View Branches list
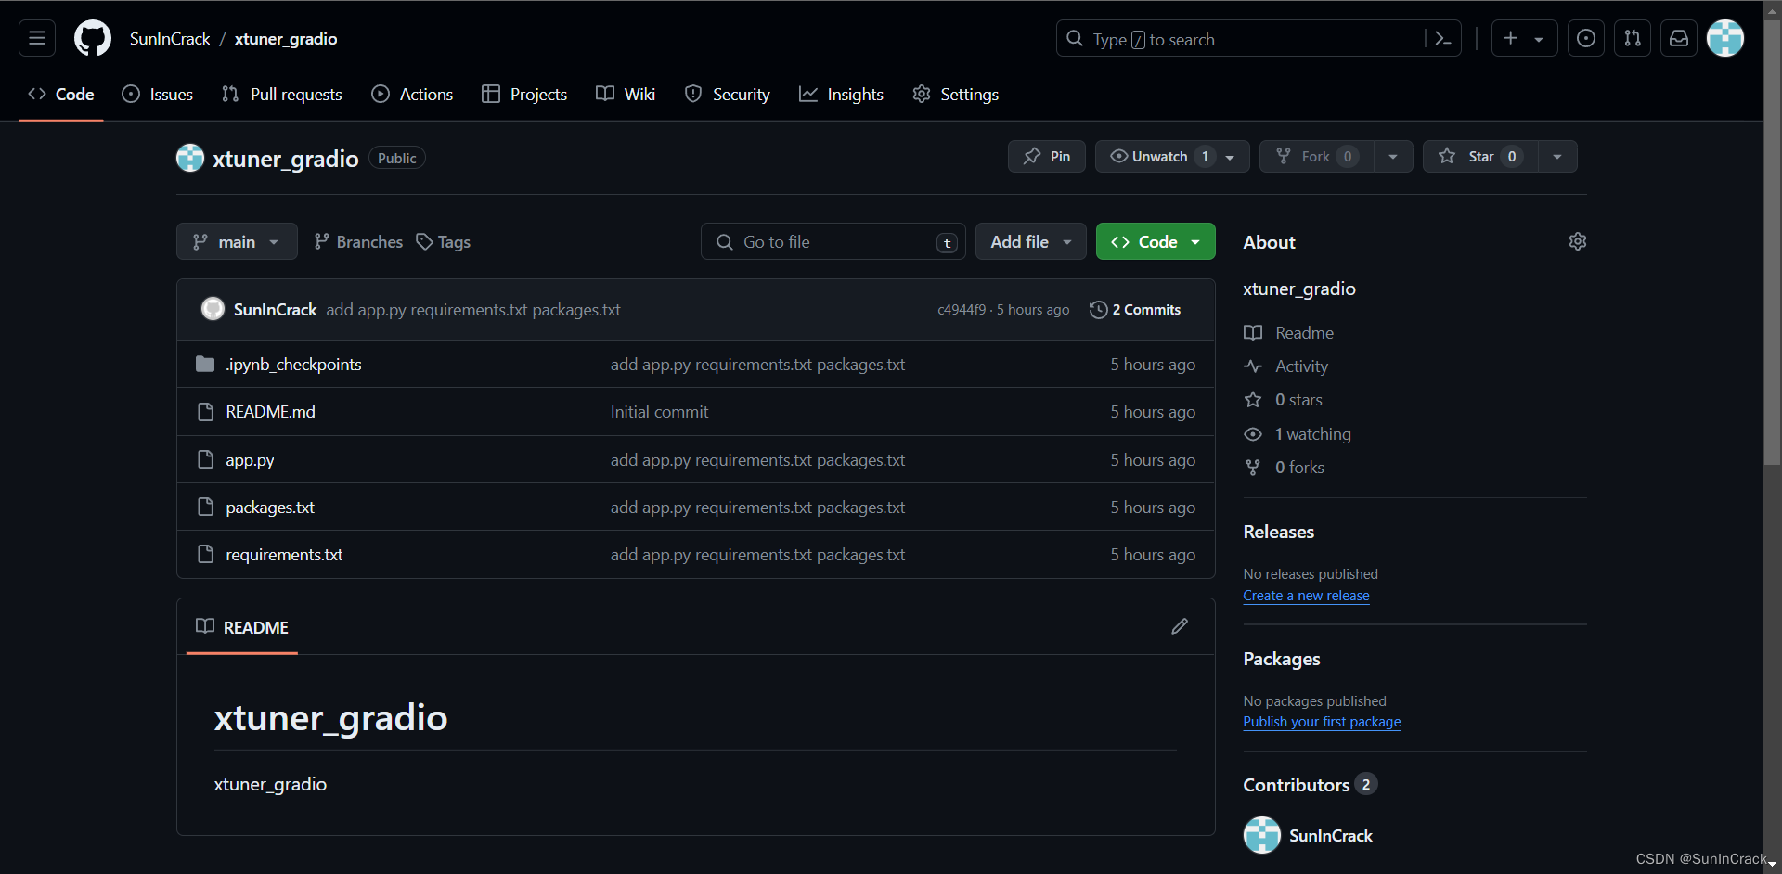Screen dimensions: 1782x874 click(358, 241)
